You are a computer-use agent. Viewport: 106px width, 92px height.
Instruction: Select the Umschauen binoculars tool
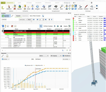tap(56, 7)
